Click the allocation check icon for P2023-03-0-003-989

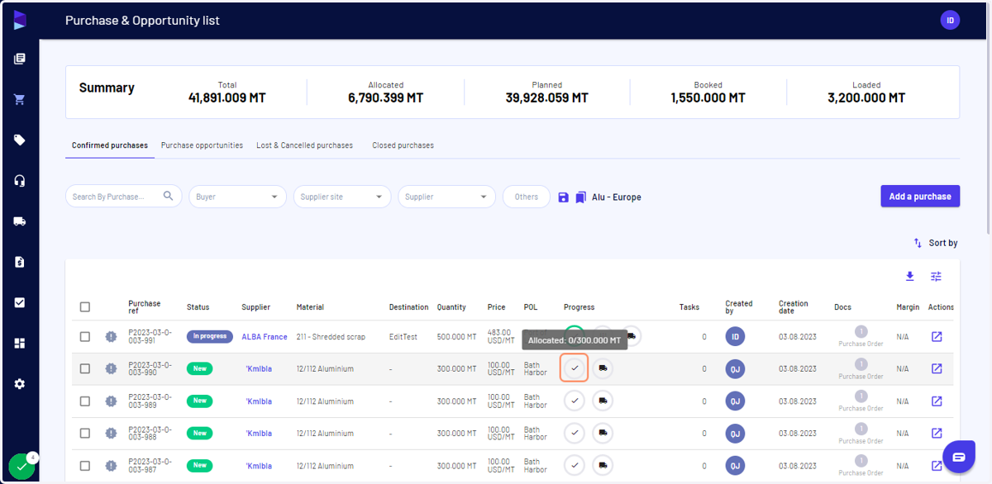(x=575, y=401)
